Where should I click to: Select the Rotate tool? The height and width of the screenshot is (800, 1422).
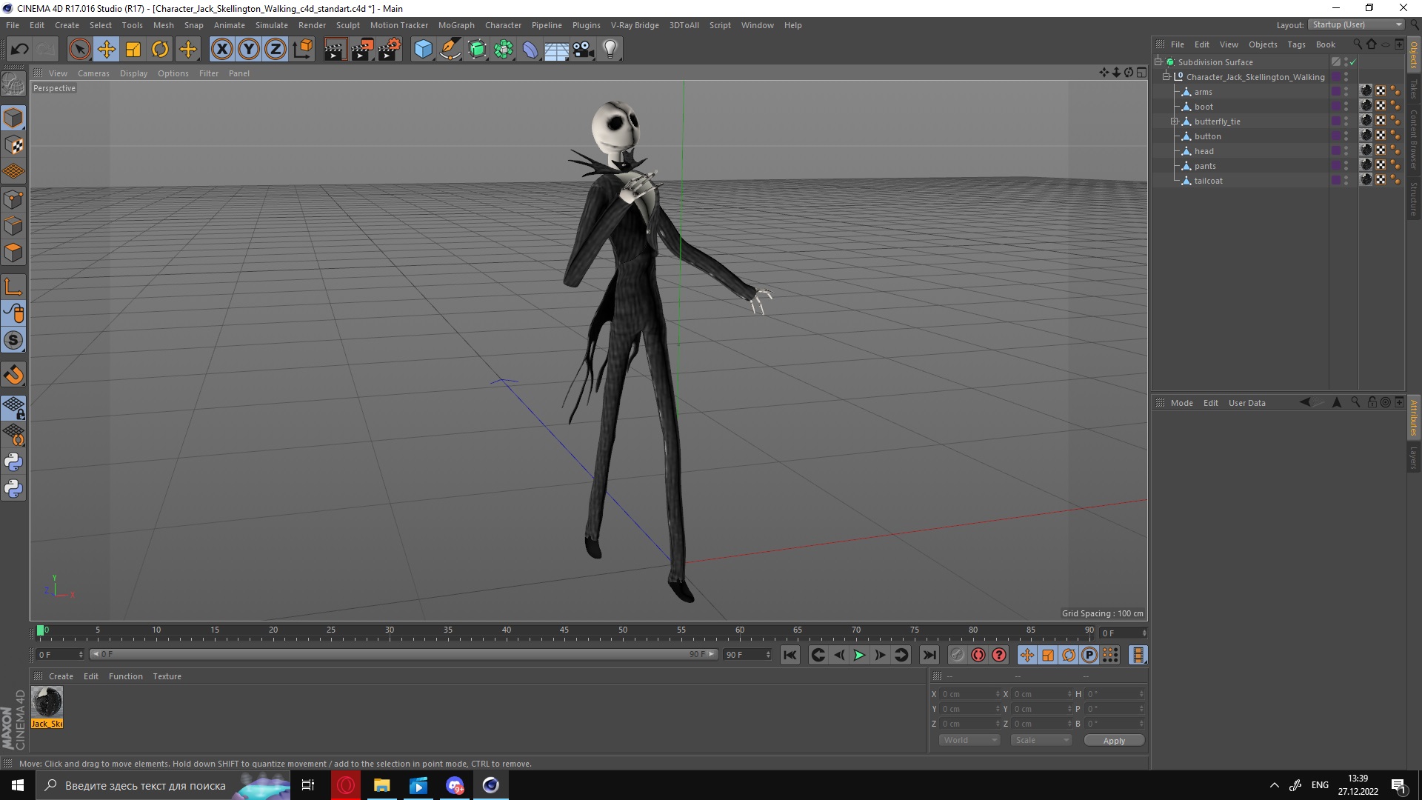(160, 50)
